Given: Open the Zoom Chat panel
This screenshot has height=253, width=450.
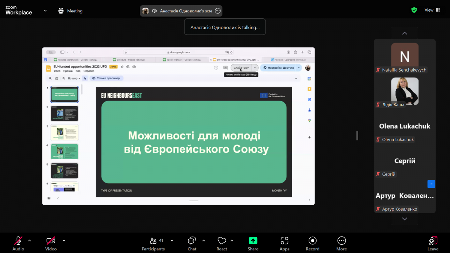Looking at the screenshot, I should click(x=192, y=243).
